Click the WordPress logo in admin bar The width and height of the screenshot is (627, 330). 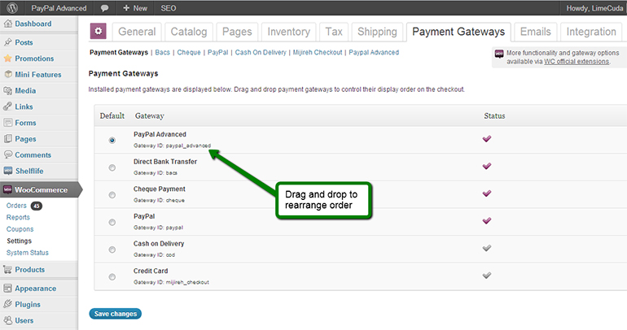click(x=12, y=7)
